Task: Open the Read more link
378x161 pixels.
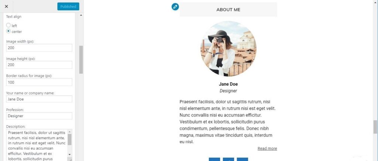Action: point(267,148)
